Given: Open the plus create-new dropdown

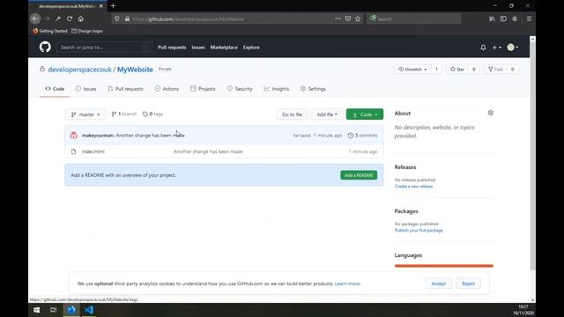Looking at the screenshot, I should pyautogui.click(x=496, y=48).
